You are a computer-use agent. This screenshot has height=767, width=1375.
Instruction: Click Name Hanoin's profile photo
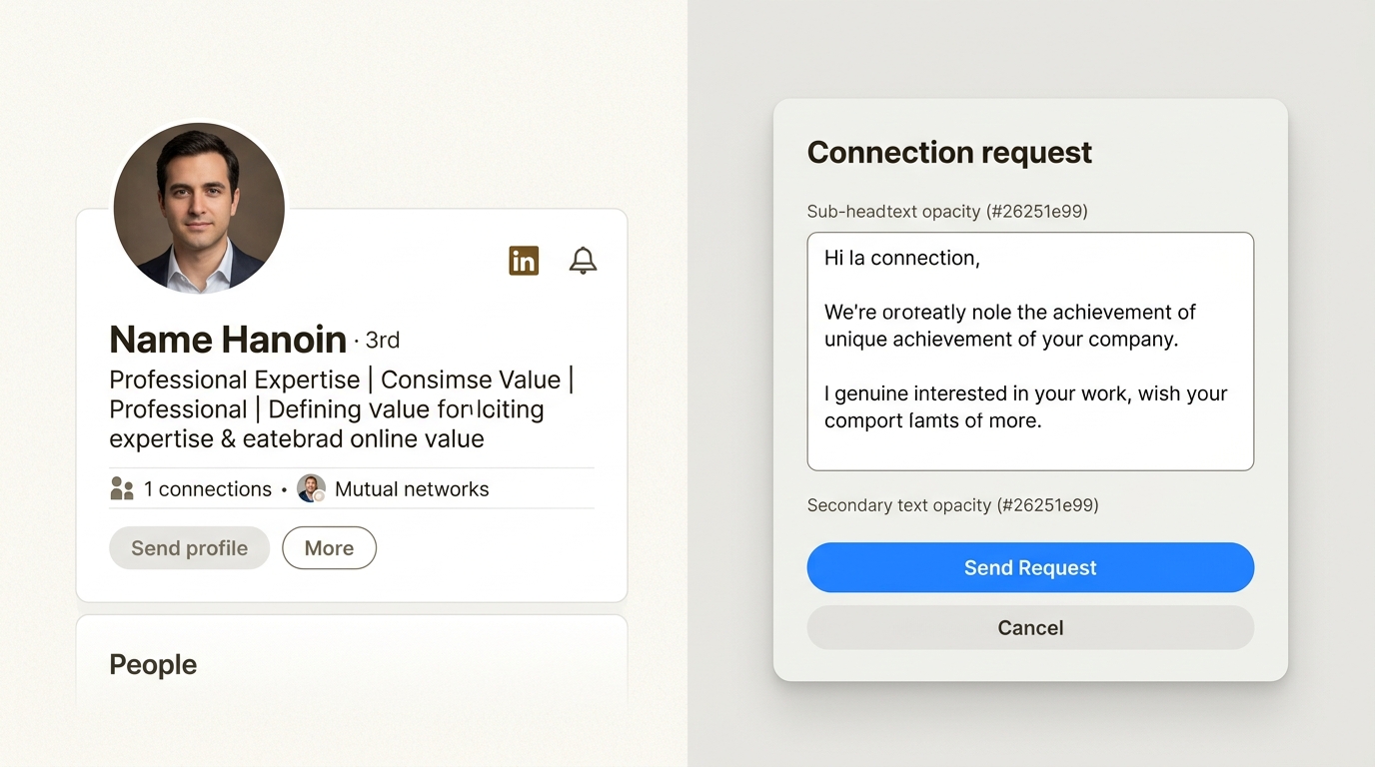[198, 207]
